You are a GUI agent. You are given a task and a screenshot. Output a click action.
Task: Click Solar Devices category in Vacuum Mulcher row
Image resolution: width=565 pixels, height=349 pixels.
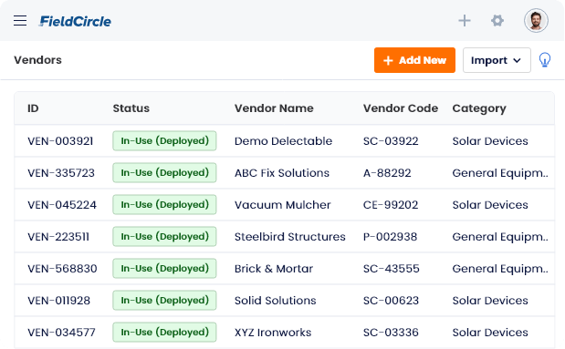tap(490, 205)
